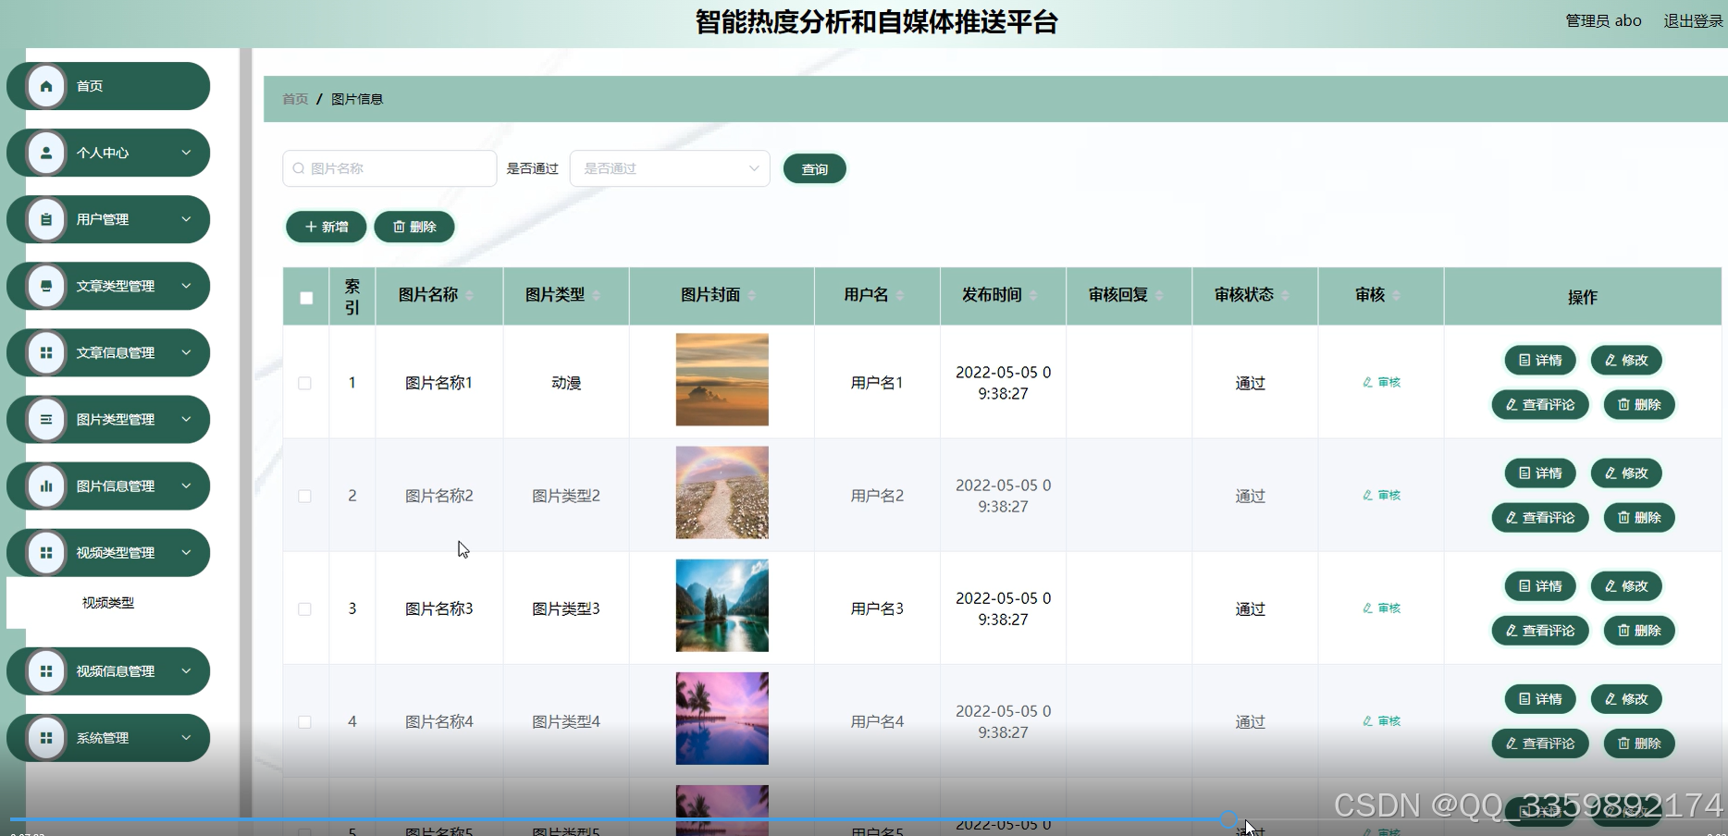Click the 个人中心 person icon

coord(46,153)
